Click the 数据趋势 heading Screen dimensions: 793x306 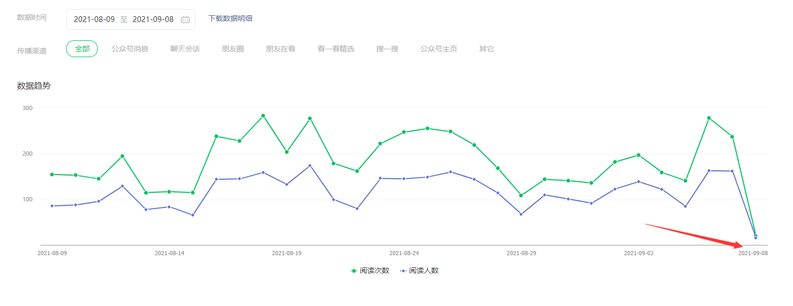tap(34, 85)
